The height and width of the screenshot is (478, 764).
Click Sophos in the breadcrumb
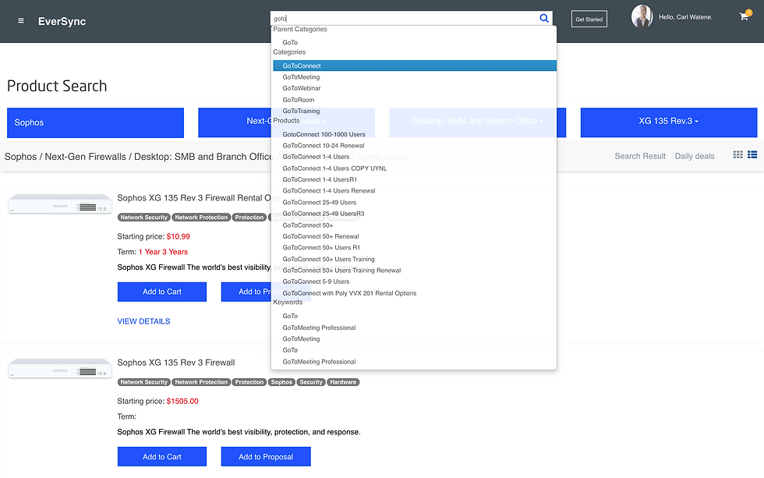click(x=20, y=157)
